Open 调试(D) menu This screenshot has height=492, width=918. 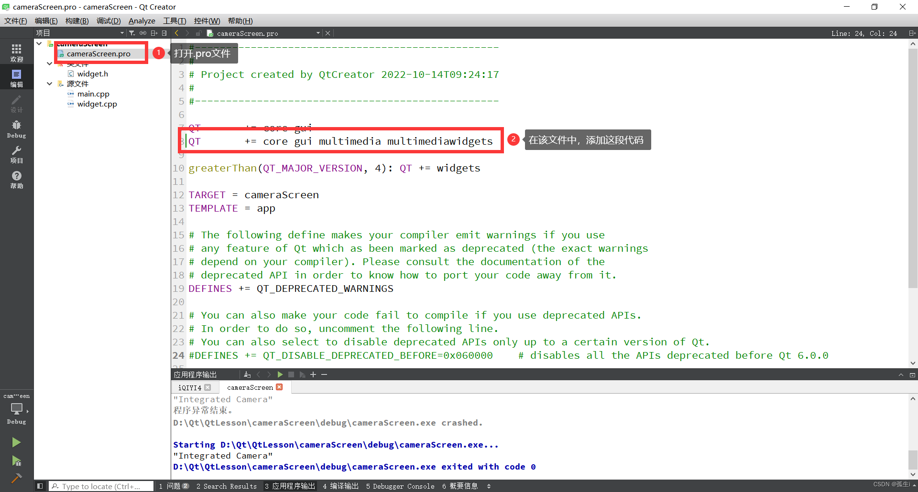(109, 21)
